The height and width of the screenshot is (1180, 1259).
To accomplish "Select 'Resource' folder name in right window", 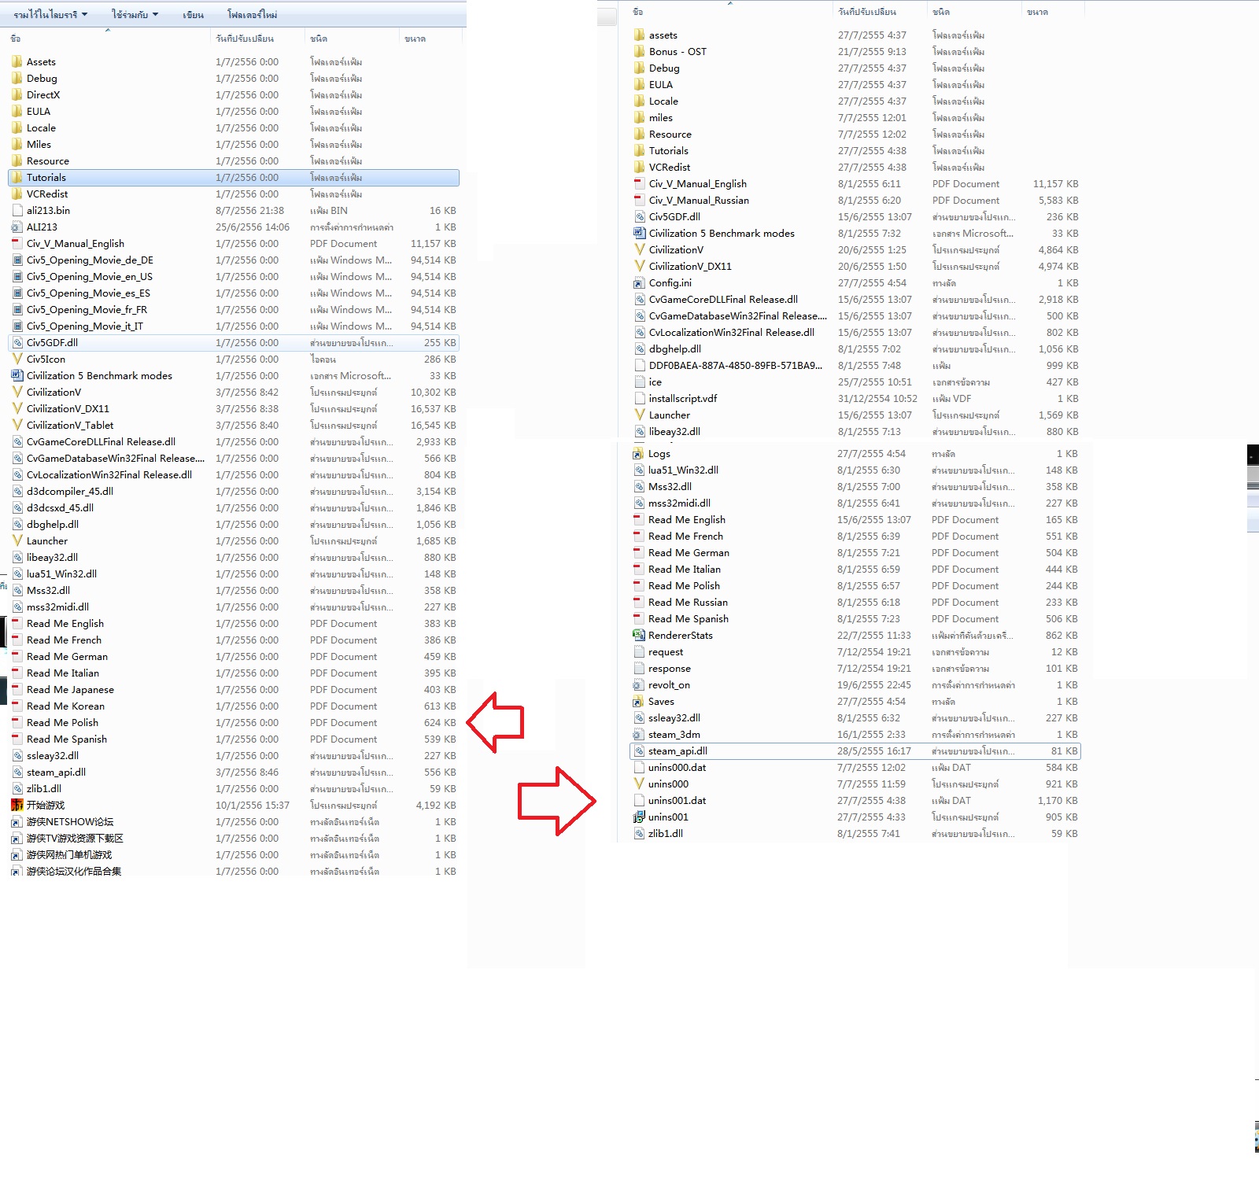I will coord(670,134).
